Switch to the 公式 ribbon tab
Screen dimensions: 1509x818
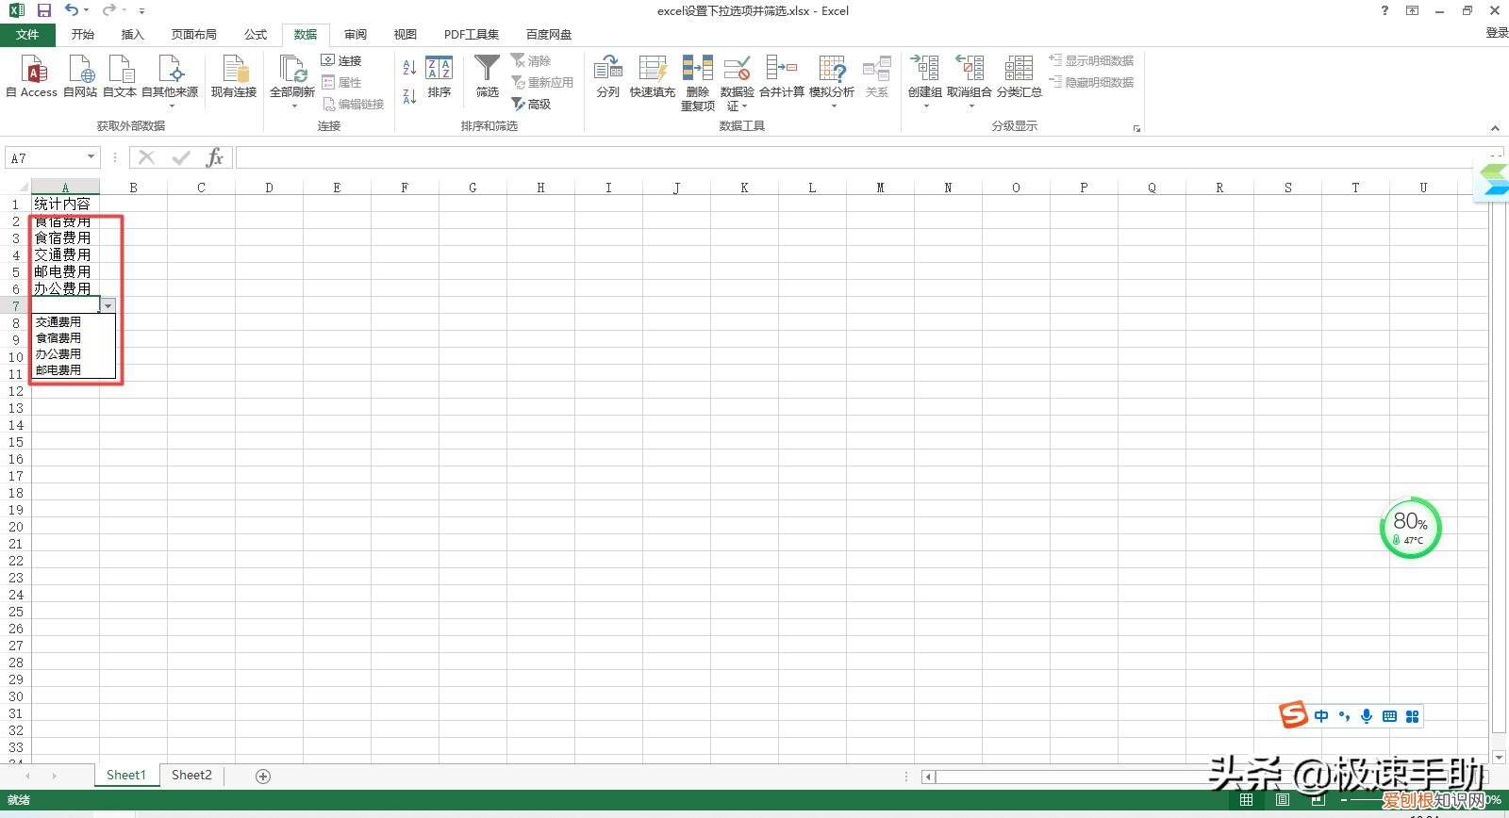point(256,34)
